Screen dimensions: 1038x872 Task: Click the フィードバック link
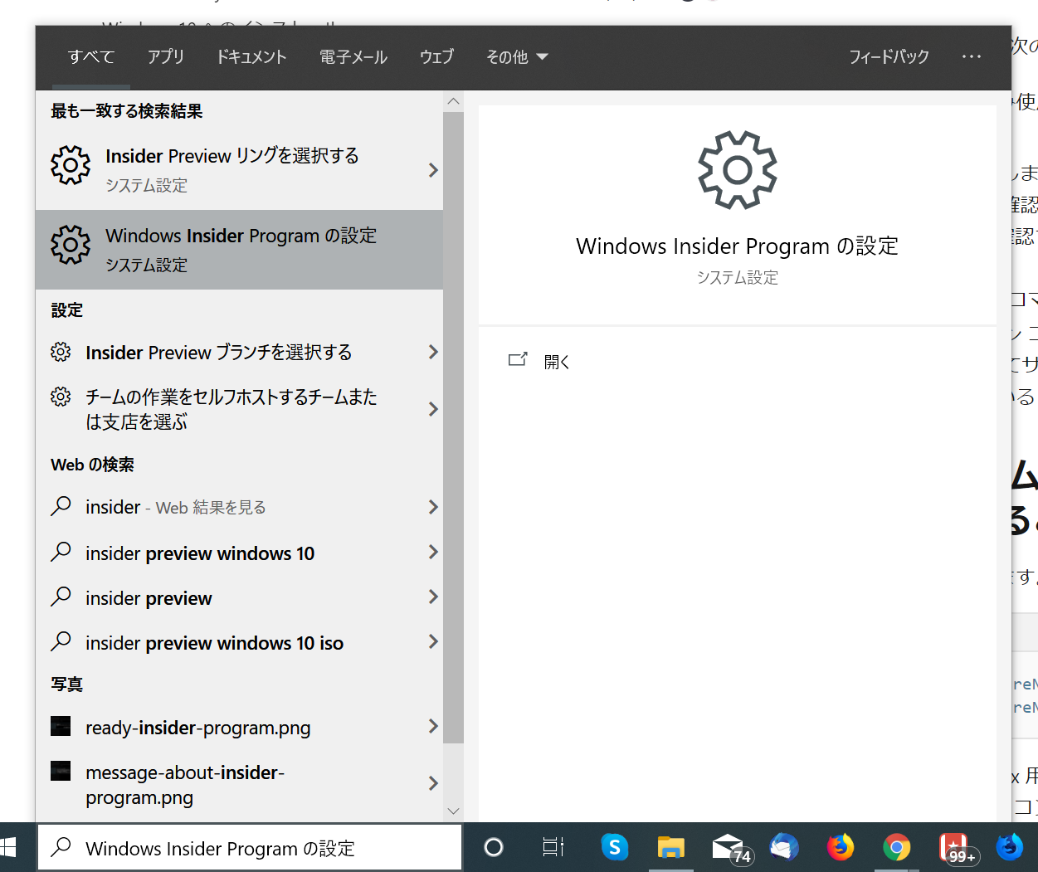tap(889, 56)
